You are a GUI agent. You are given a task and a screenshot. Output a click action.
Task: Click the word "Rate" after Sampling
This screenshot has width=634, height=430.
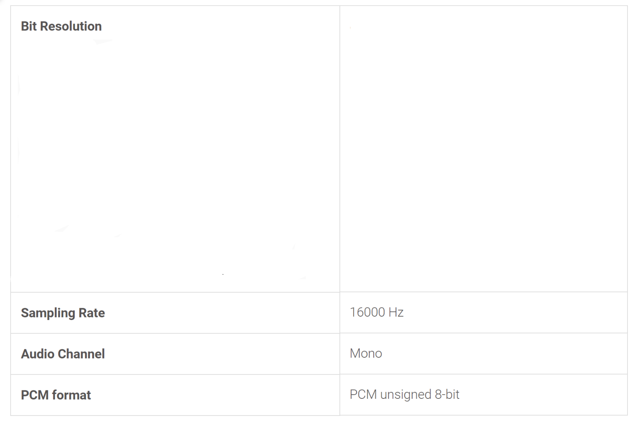pos(91,313)
